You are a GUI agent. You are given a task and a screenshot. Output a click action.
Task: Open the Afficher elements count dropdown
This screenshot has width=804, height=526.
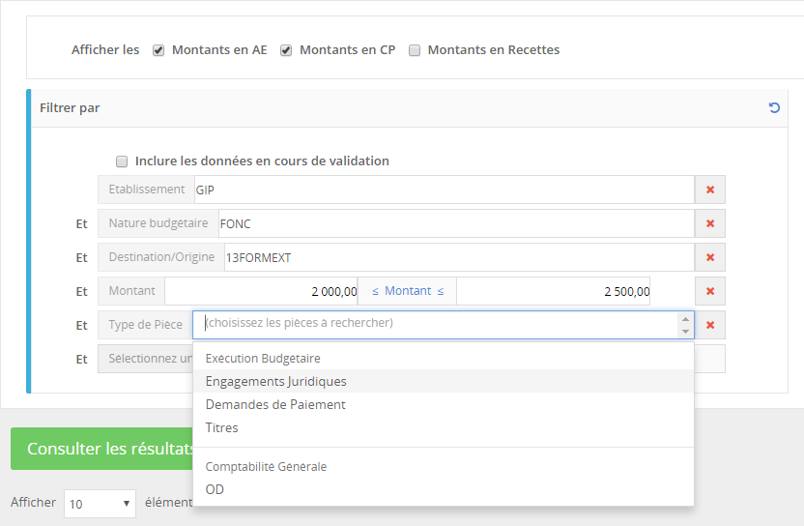point(100,504)
